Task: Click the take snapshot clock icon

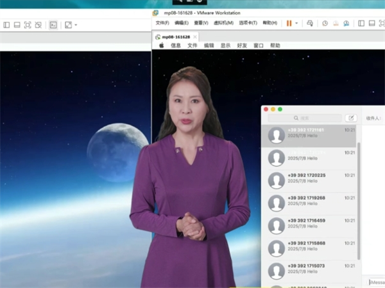Action: (325, 23)
